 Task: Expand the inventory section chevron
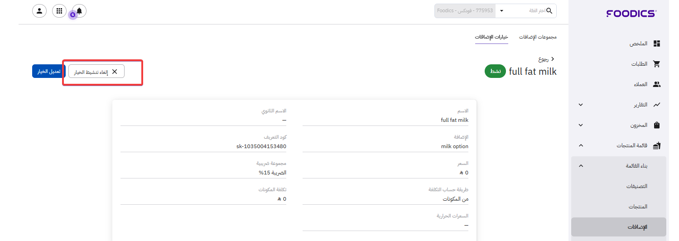[581, 125]
